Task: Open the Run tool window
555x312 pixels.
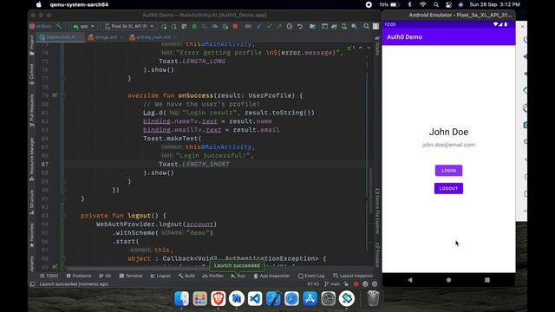Action: tap(238, 276)
